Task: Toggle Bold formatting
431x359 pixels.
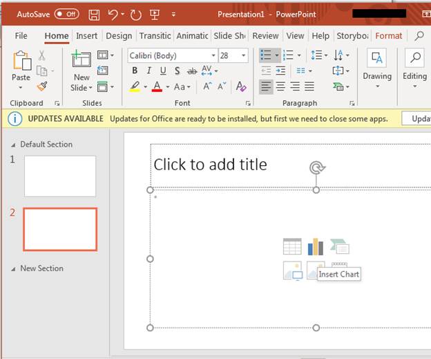Action: click(x=135, y=71)
